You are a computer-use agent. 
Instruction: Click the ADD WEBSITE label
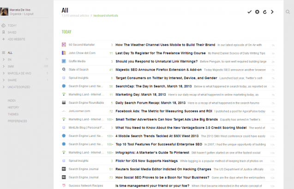[x=16, y=39]
